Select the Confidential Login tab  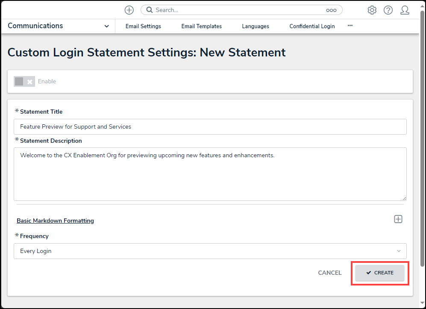[312, 26]
